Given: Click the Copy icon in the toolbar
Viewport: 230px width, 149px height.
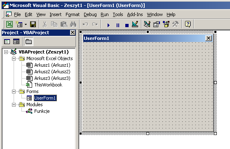Looking at the screenshot, I should click(54, 24).
